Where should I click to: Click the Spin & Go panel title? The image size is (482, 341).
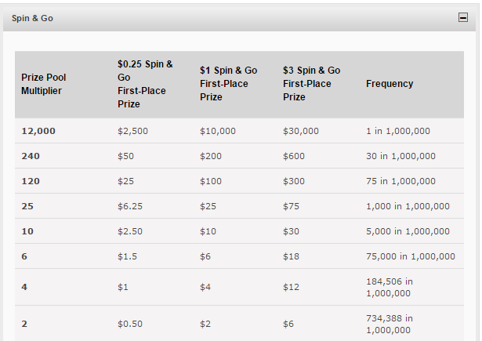point(32,18)
